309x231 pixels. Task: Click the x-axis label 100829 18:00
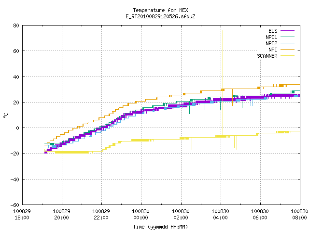click(x=22, y=215)
